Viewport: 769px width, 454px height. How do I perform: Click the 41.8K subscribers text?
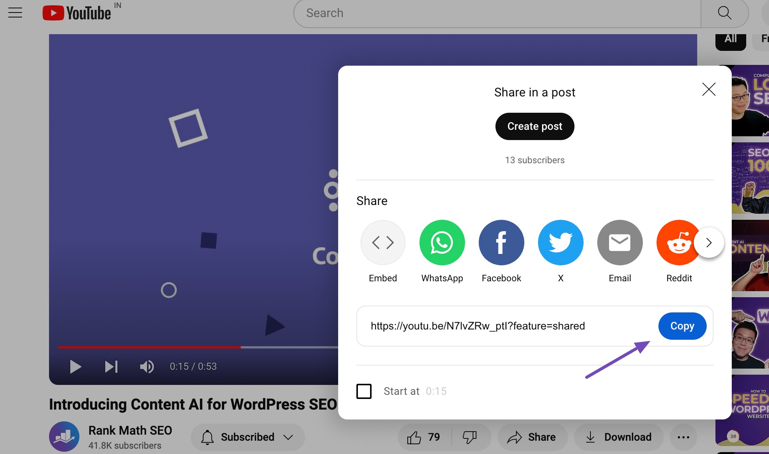click(x=125, y=446)
